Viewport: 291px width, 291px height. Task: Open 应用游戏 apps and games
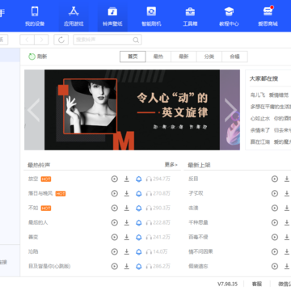pyautogui.click(x=74, y=16)
